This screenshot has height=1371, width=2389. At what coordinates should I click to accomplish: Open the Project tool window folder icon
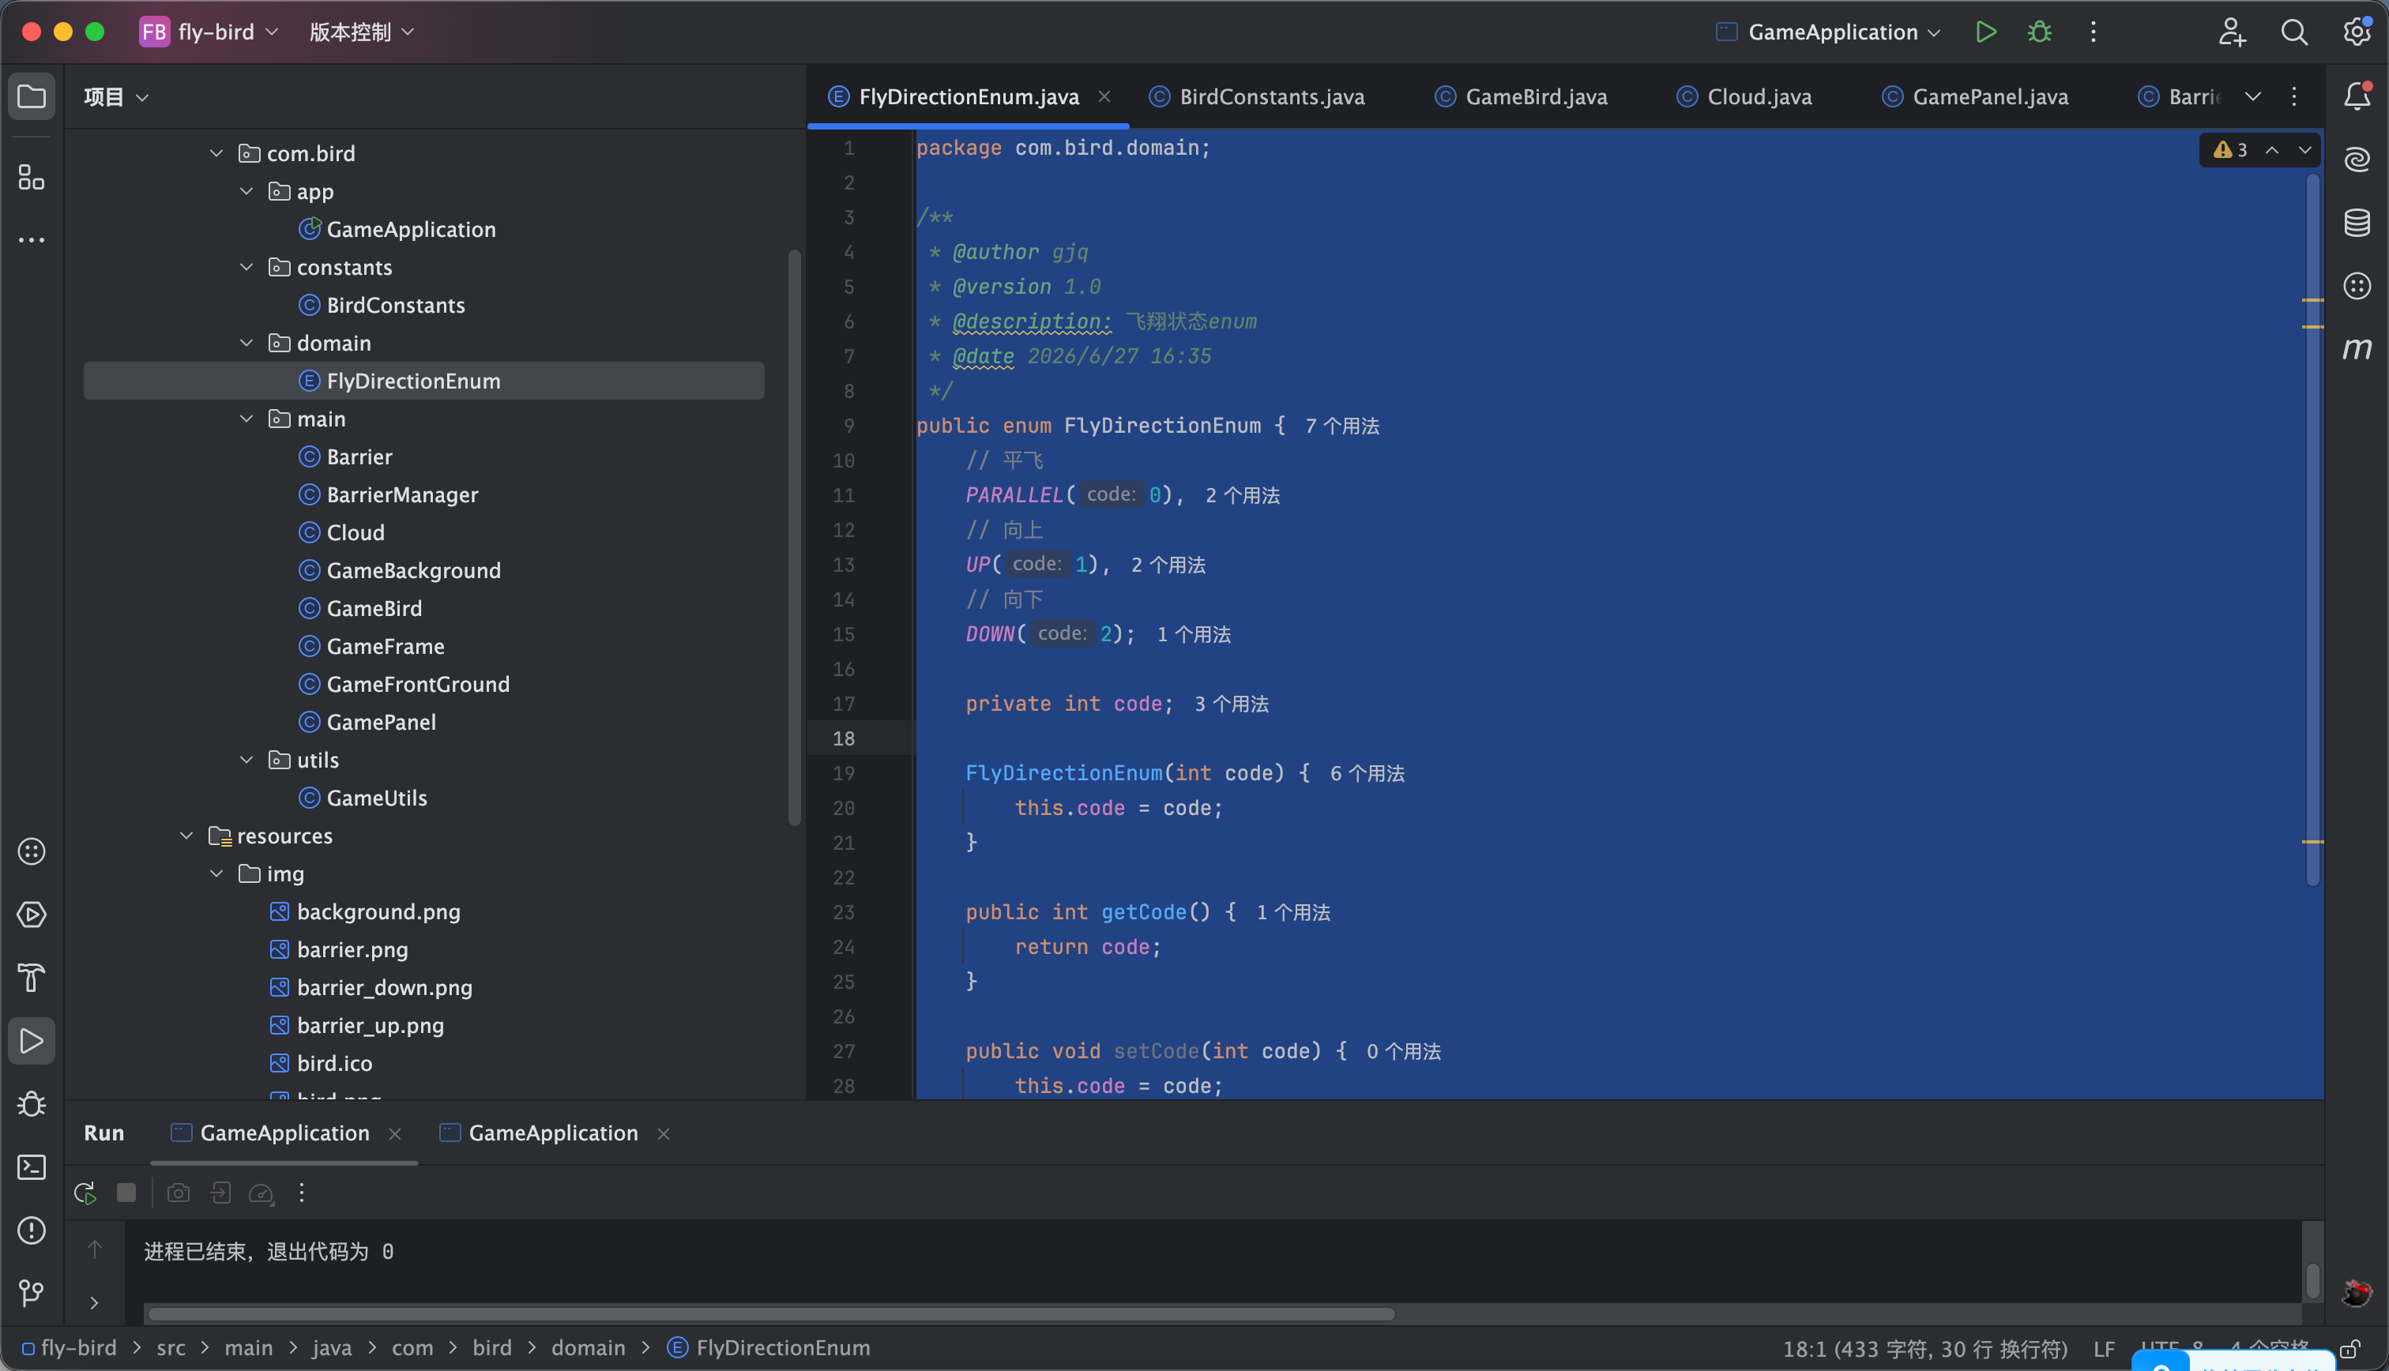tap(32, 96)
